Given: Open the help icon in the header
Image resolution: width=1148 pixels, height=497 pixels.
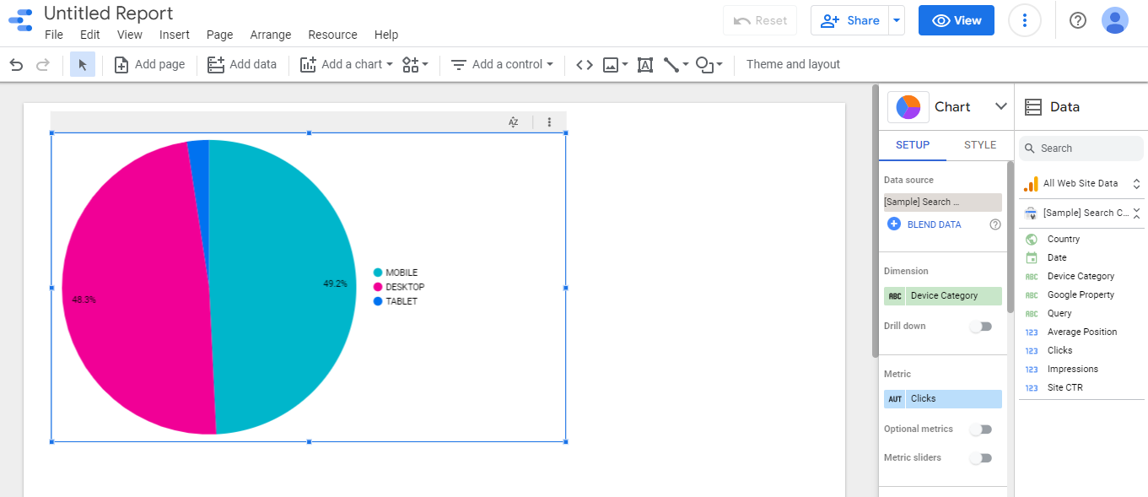Looking at the screenshot, I should [1078, 20].
